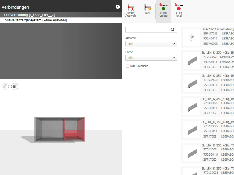Click article number ZB7M000S
Screen dimensions: 234x175
pos(211,44)
